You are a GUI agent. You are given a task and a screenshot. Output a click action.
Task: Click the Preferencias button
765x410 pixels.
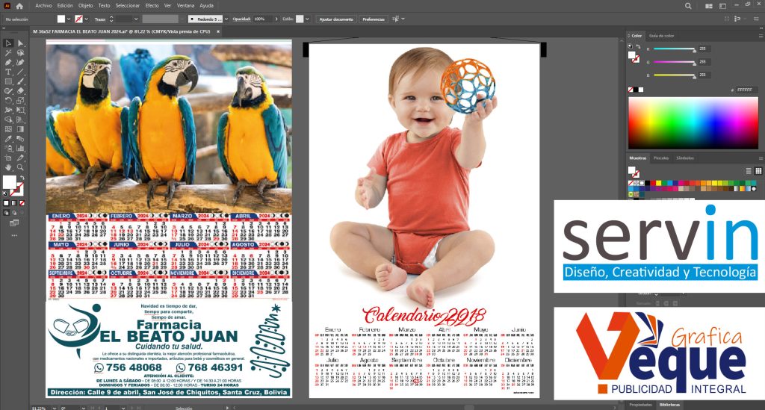[x=374, y=18]
